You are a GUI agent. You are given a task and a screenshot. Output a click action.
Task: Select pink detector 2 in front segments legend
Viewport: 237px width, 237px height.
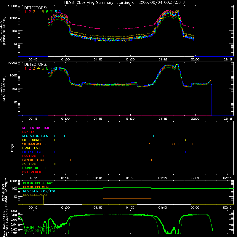pyautogui.click(x=30, y=12)
